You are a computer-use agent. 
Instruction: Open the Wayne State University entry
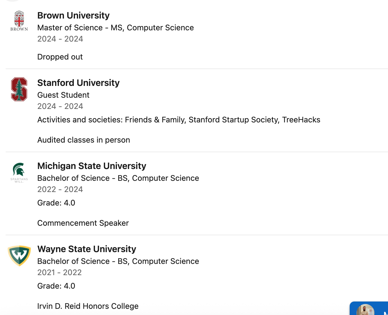pyautogui.click(x=86, y=249)
